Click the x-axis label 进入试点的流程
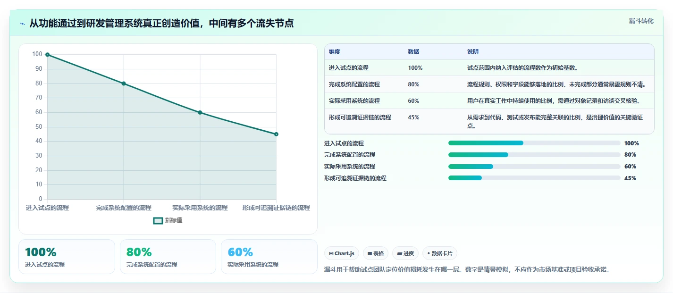Viewport: 673px width, 293px height. 47,208
